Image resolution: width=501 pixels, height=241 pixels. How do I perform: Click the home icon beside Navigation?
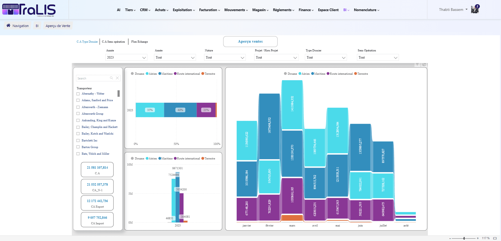pos(8,25)
